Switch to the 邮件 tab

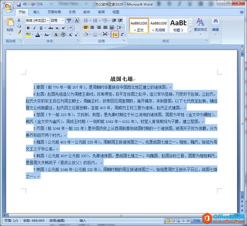tap(87, 12)
